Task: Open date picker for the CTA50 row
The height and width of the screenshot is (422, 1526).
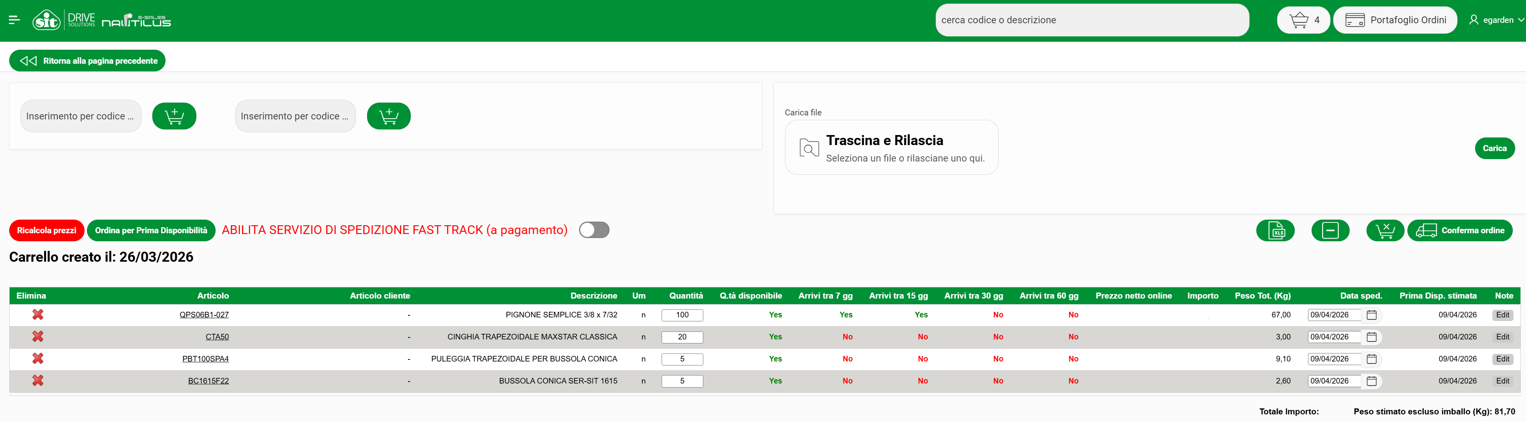Action: point(1371,337)
